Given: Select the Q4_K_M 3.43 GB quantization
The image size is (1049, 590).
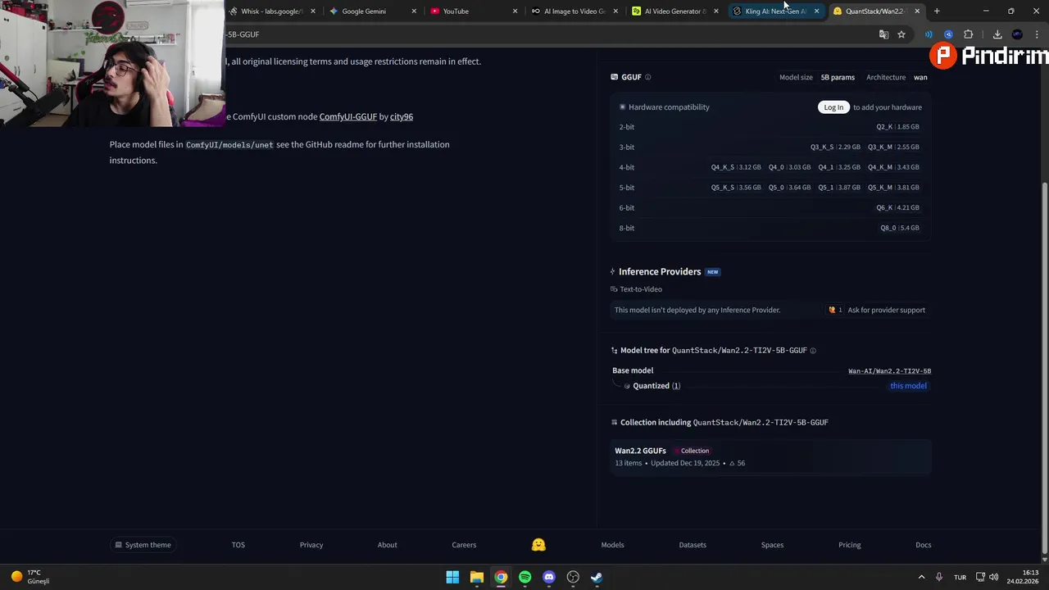Looking at the screenshot, I should click(x=893, y=167).
